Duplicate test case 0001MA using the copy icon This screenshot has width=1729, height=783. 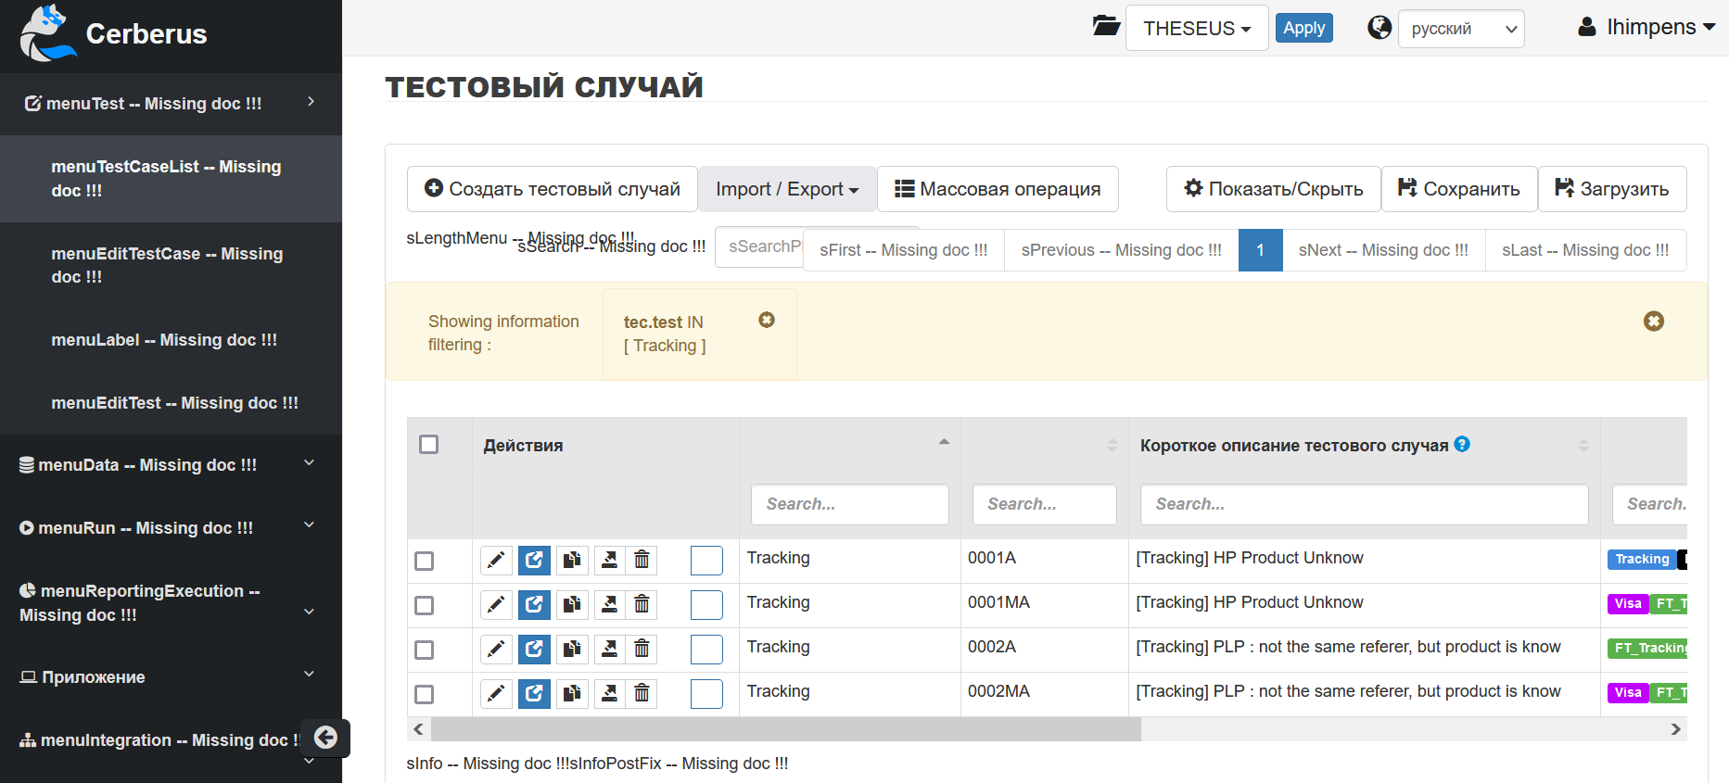tap(572, 604)
